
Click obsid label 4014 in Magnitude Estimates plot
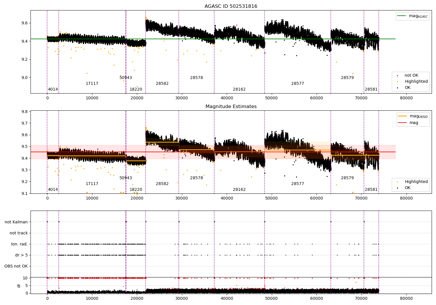(x=53, y=190)
